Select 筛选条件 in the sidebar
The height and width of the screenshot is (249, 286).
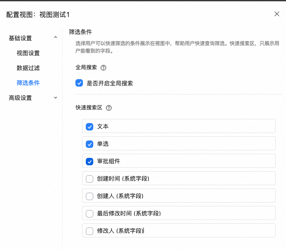[28, 83]
